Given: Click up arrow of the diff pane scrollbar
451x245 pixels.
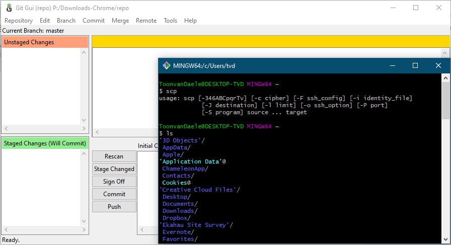Looking at the screenshot, I should (x=444, y=53).
